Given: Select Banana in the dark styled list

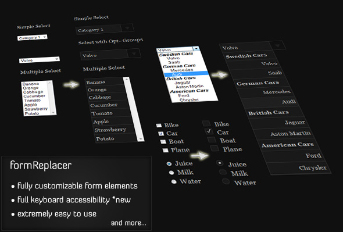Looking at the screenshot, I should tap(104, 82).
